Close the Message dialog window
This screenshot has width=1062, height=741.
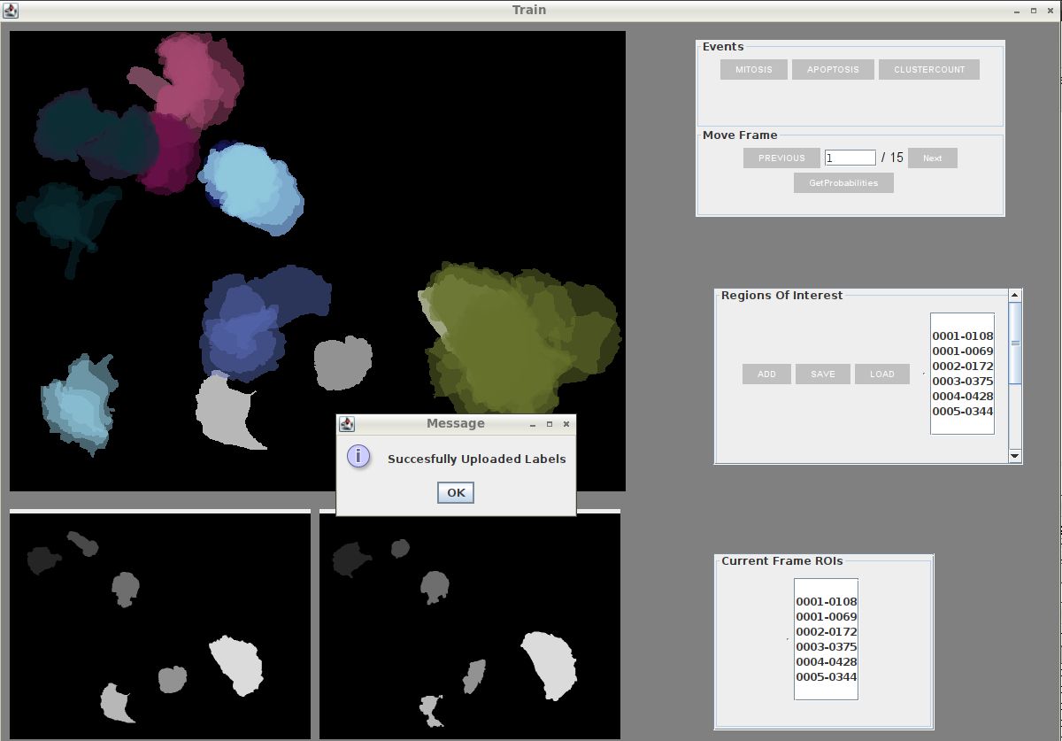(566, 424)
